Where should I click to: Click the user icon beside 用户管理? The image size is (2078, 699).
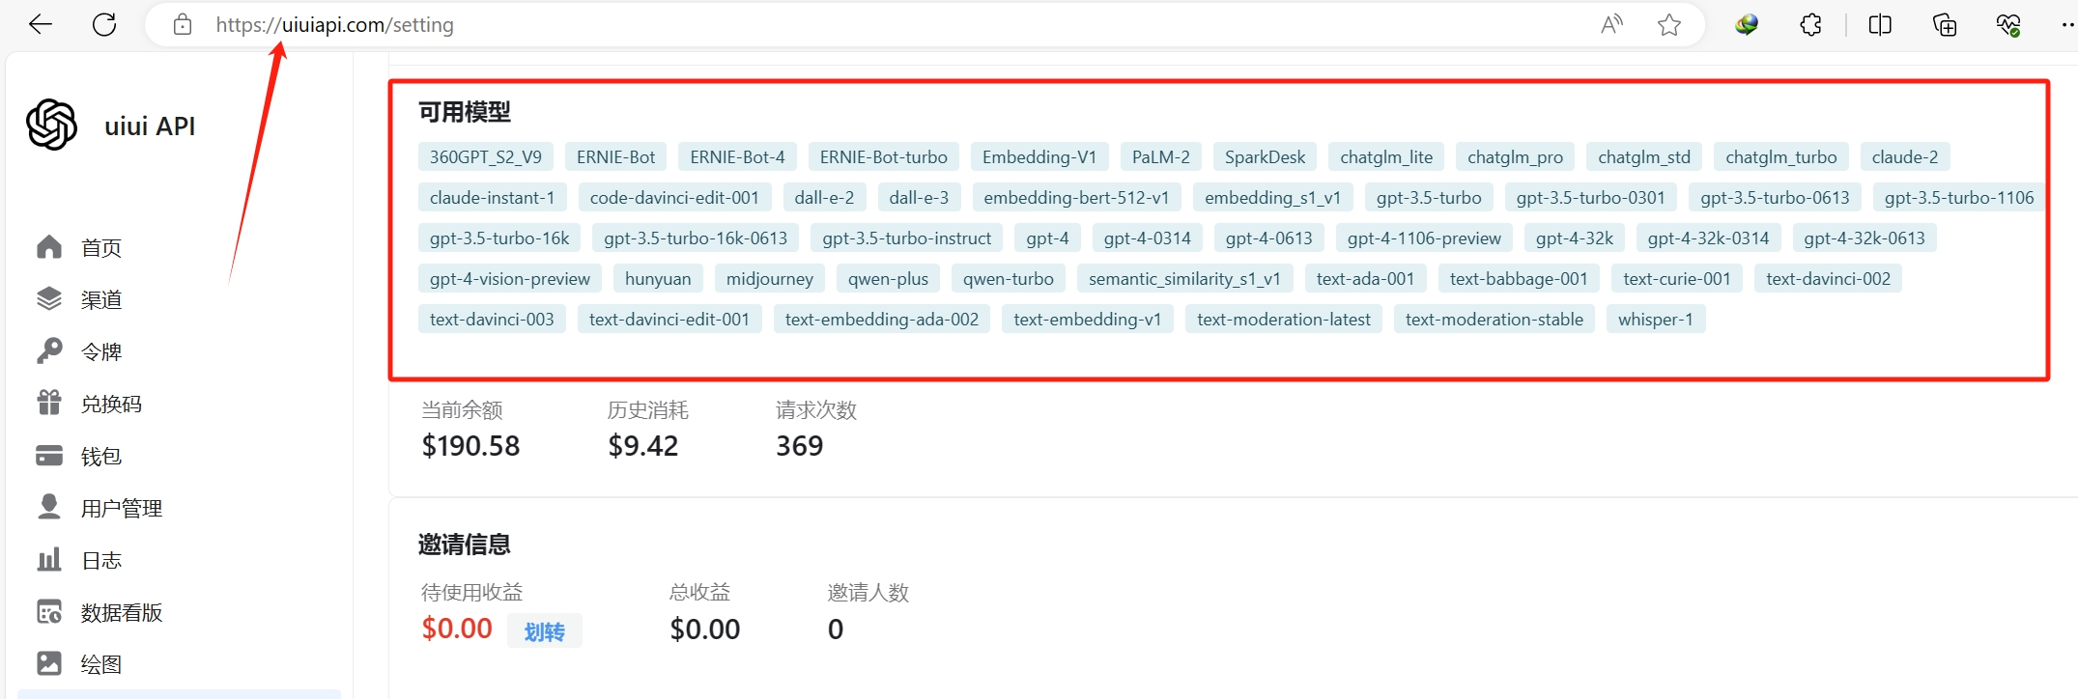tap(49, 507)
